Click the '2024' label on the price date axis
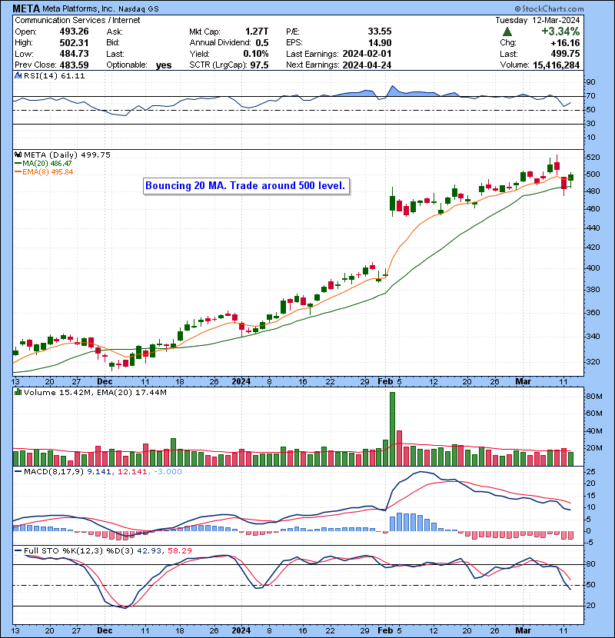This screenshot has width=615, height=638. pyautogui.click(x=241, y=381)
